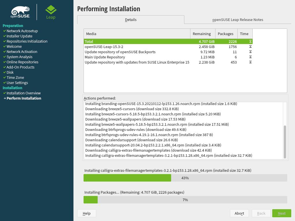295x221 pixels.
Task: Select the Main Update Repository row
Action: pyautogui.click(x=168, y=57)
